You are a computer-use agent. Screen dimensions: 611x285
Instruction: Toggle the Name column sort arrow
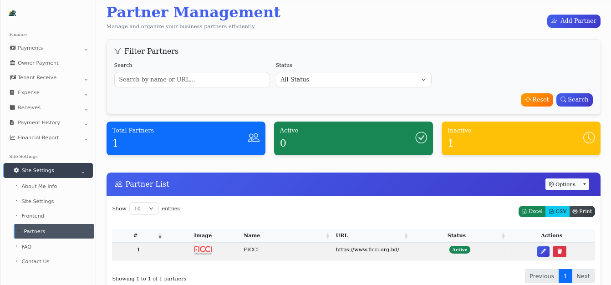coord(328,235)
